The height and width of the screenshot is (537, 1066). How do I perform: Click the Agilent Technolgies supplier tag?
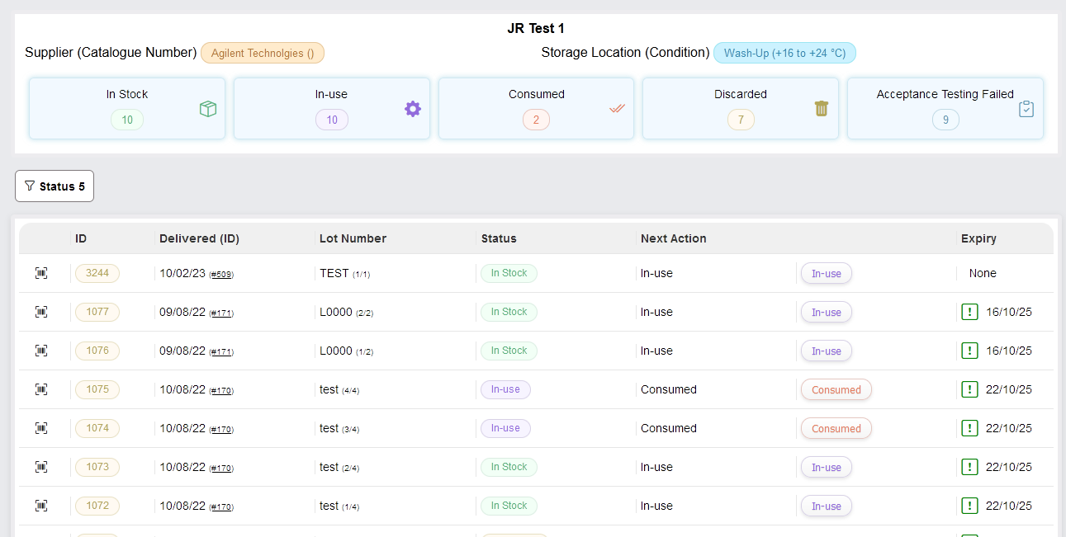[263, 53]
